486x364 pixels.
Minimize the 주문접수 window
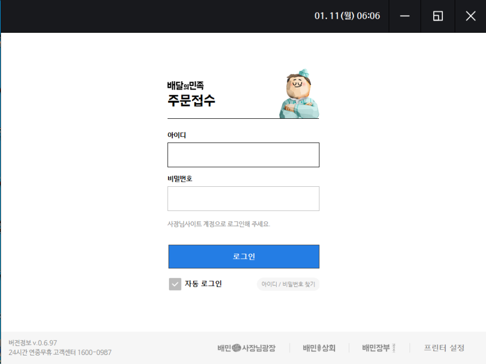[x=405, y=16]
